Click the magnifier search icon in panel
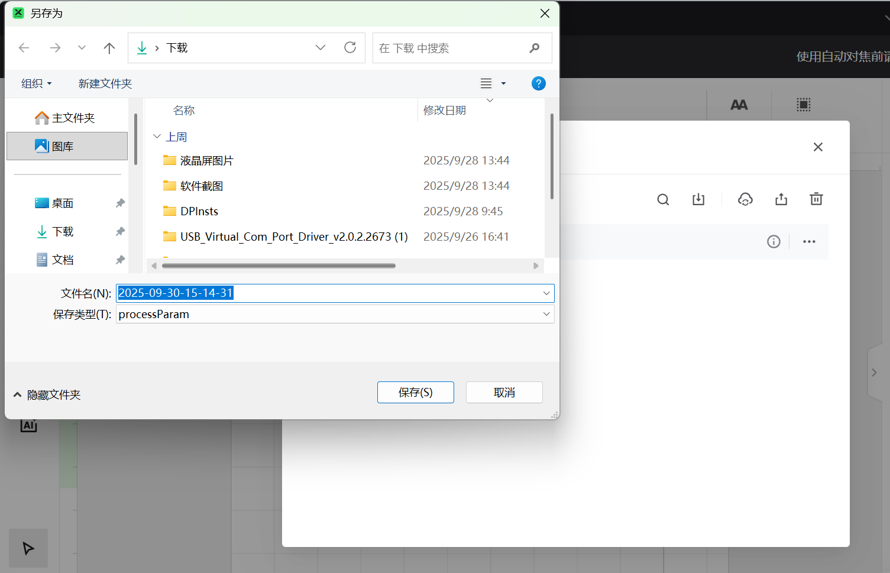The width and height of the screenshot is (890, 573). (663, 199)
